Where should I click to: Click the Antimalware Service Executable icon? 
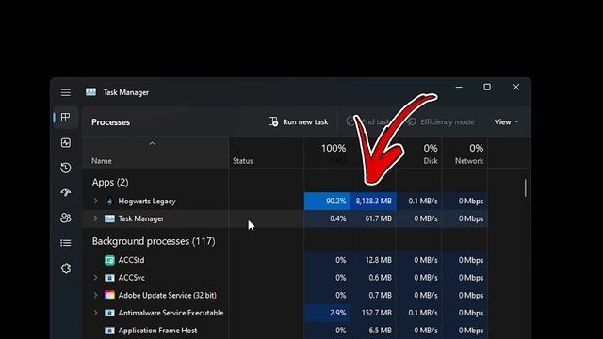click(109, 313)
